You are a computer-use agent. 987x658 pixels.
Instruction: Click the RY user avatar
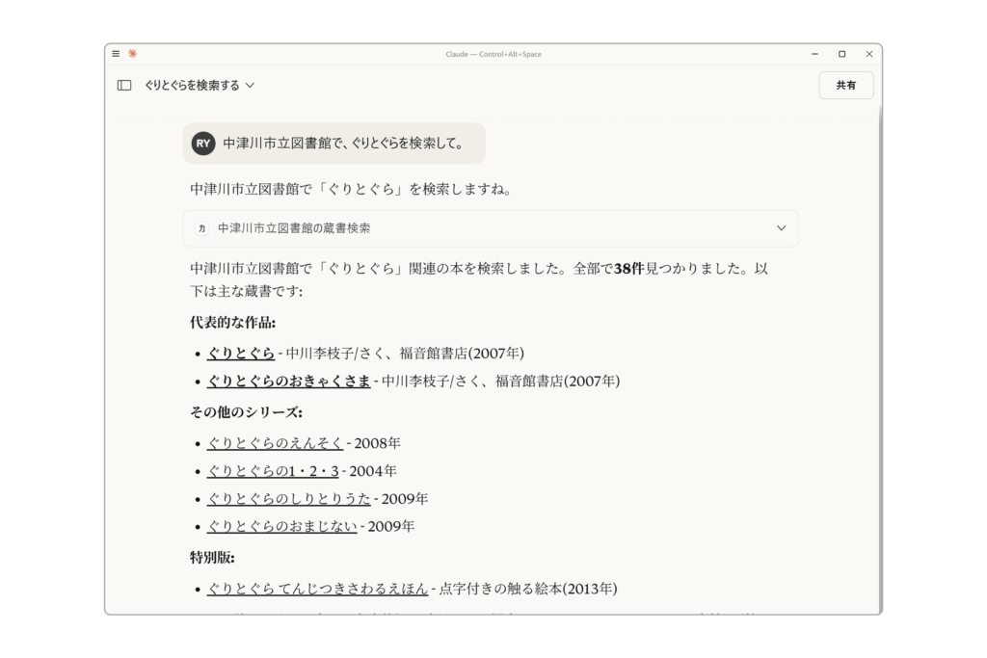coord(202,144)
